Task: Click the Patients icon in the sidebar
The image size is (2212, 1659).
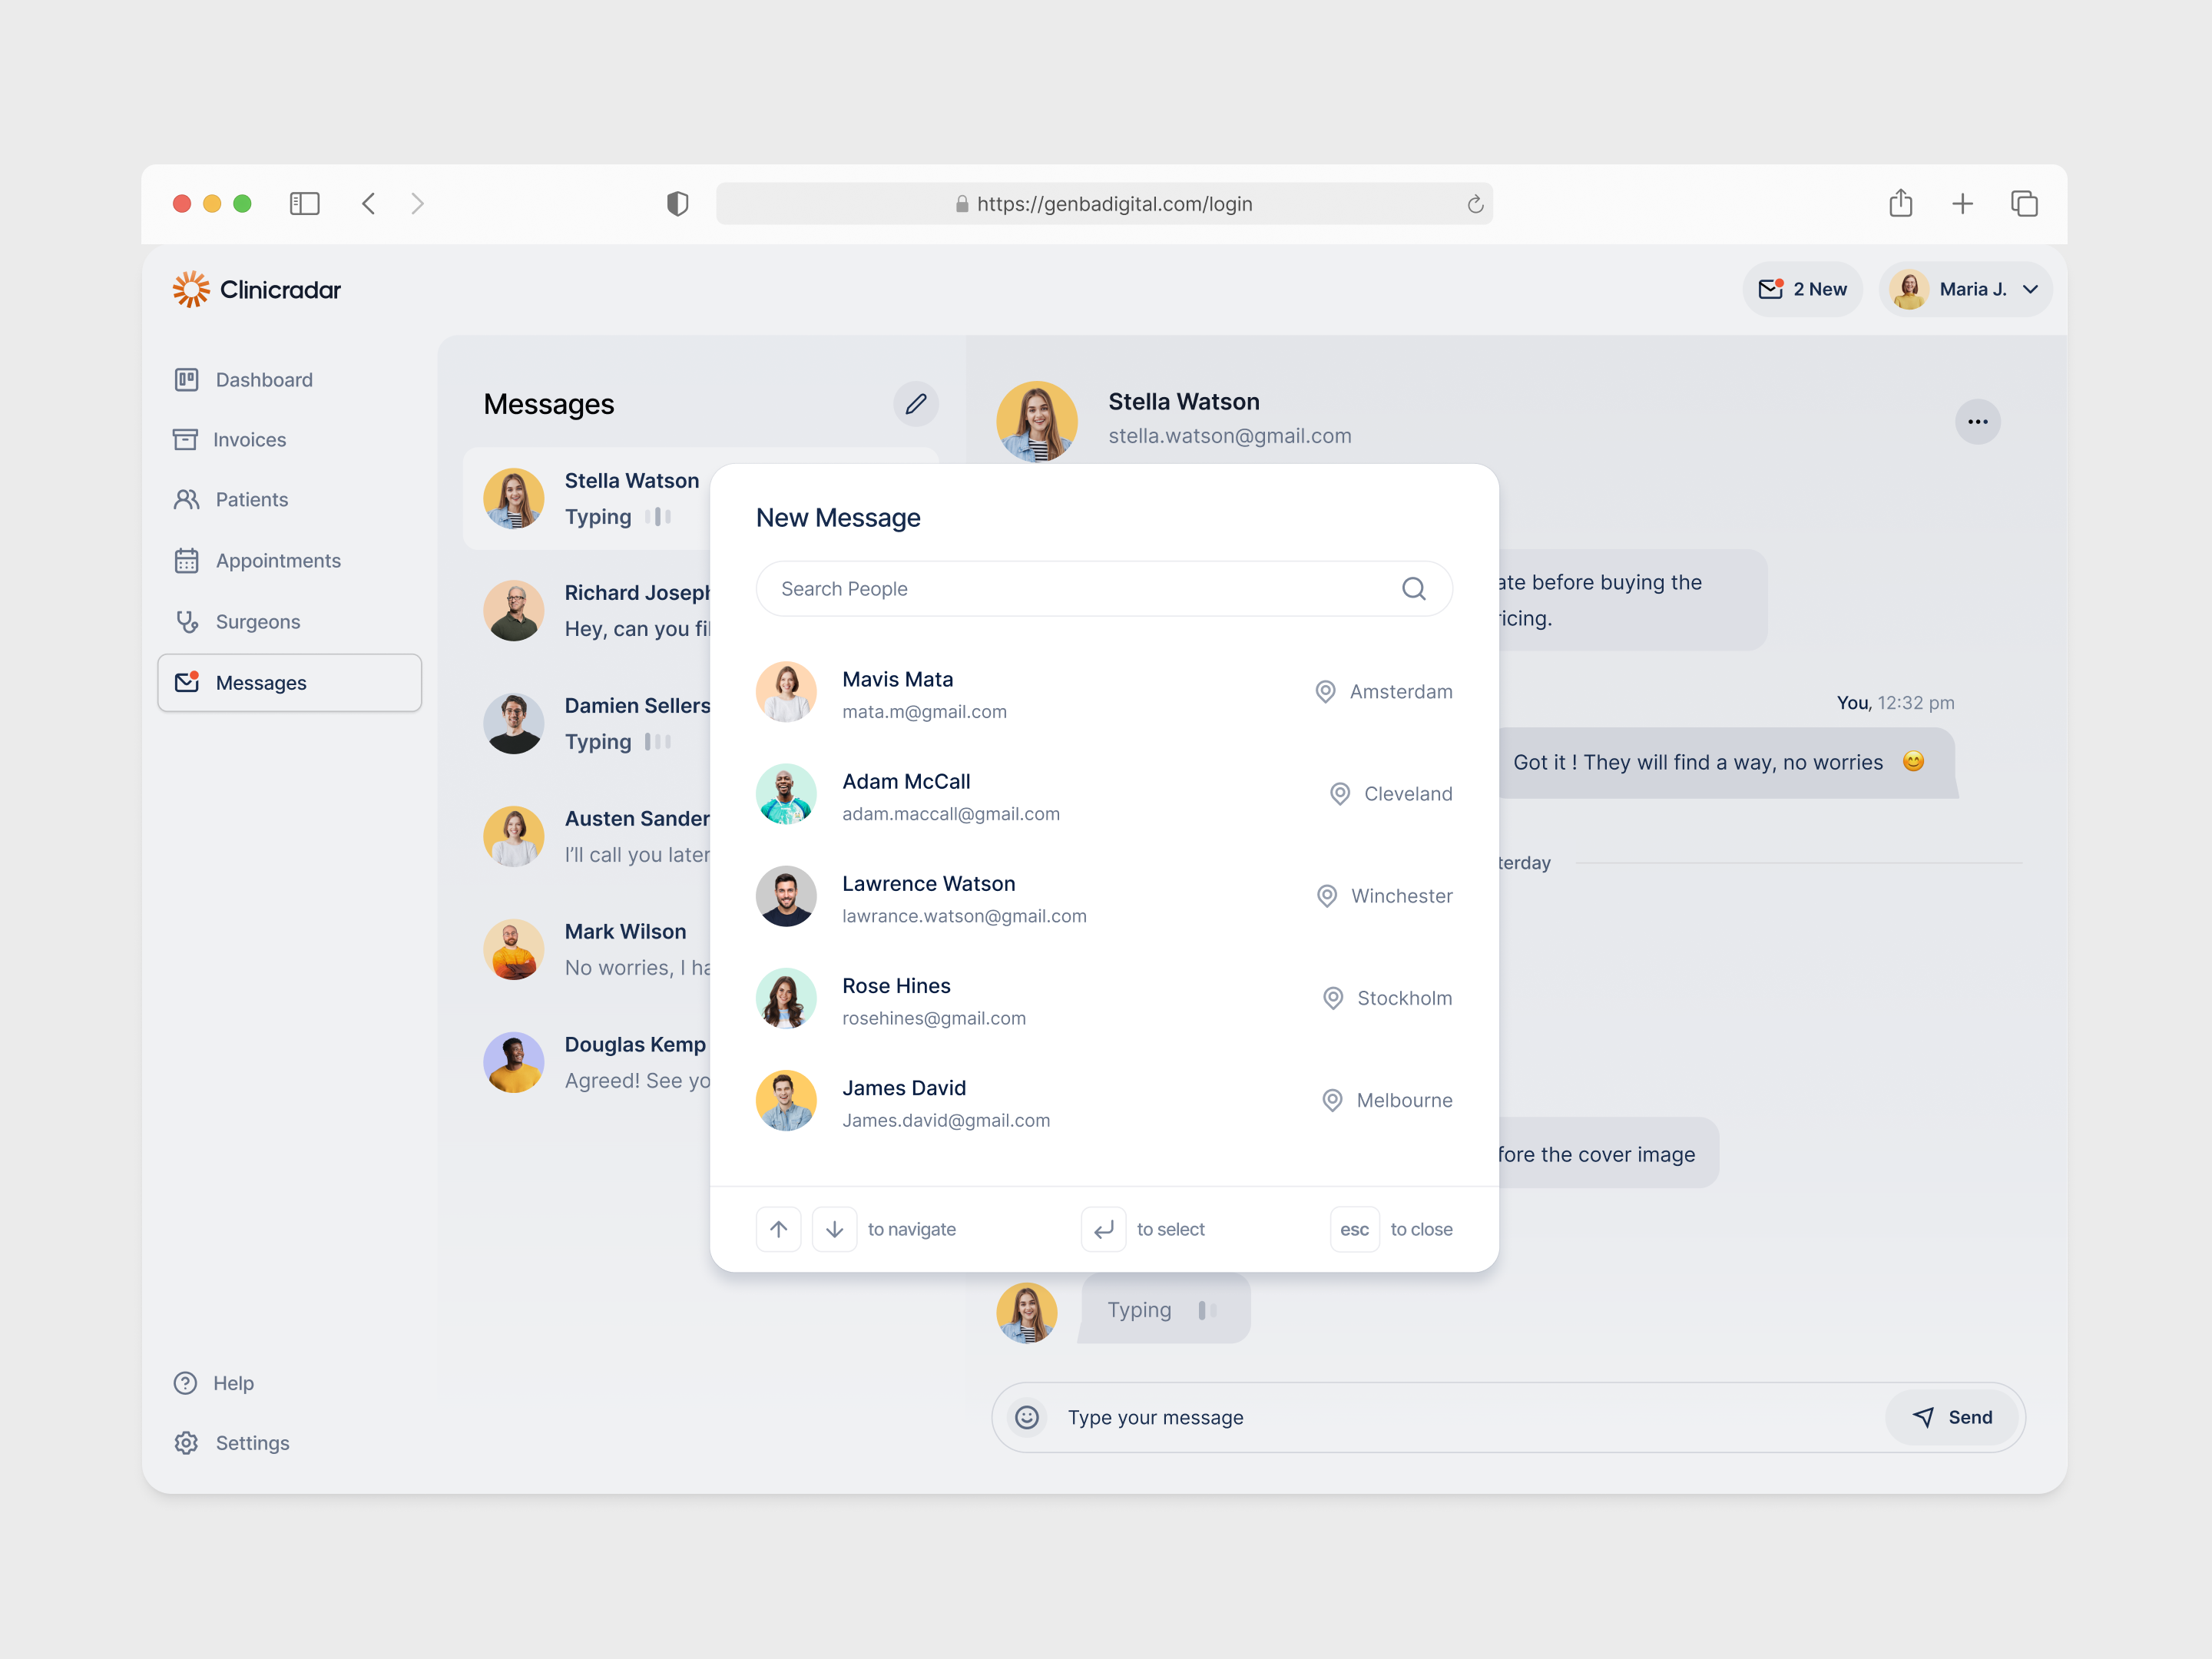Action: coord(186,499)
